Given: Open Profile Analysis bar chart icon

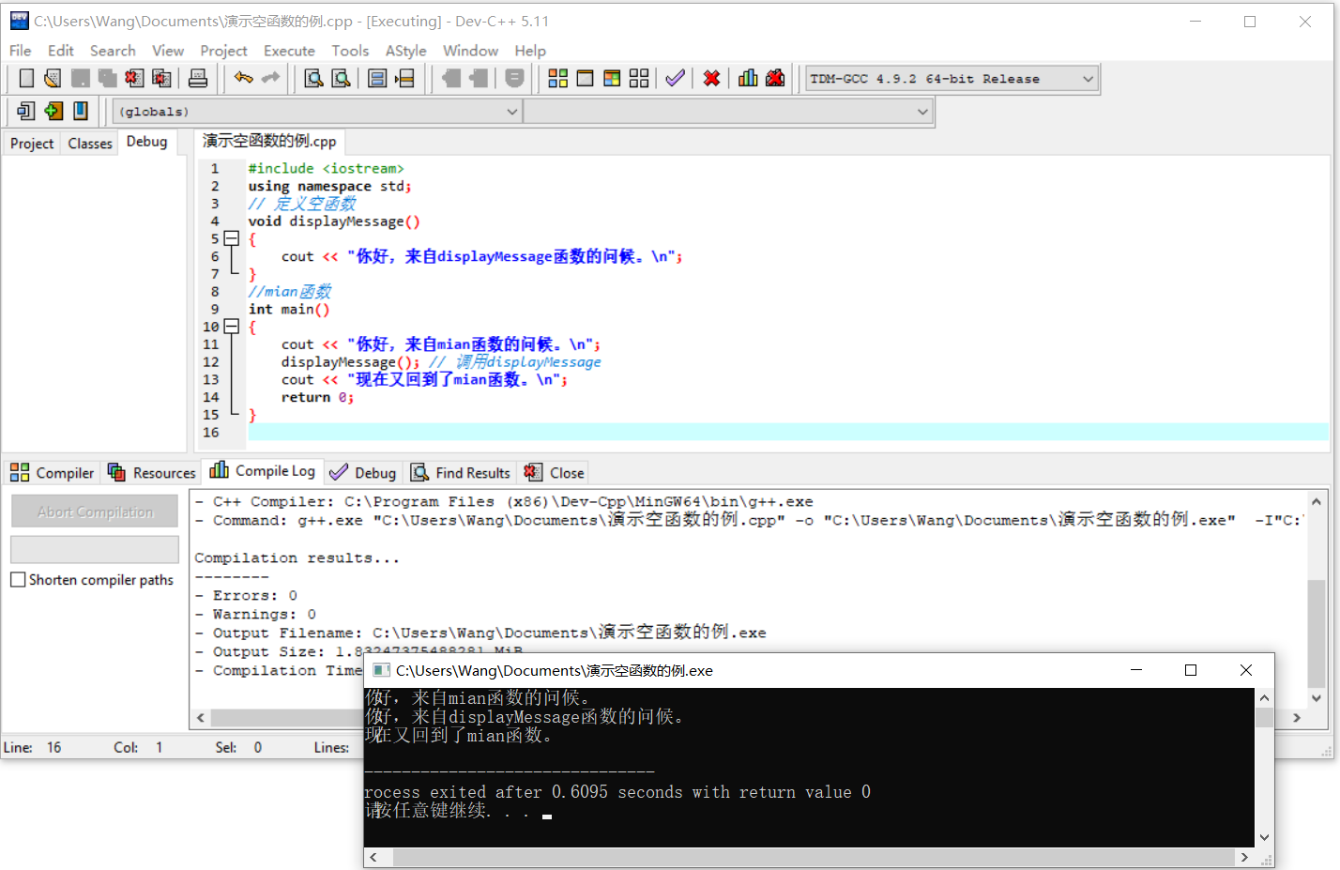Looking at the screenshot, I should point(748,79).
